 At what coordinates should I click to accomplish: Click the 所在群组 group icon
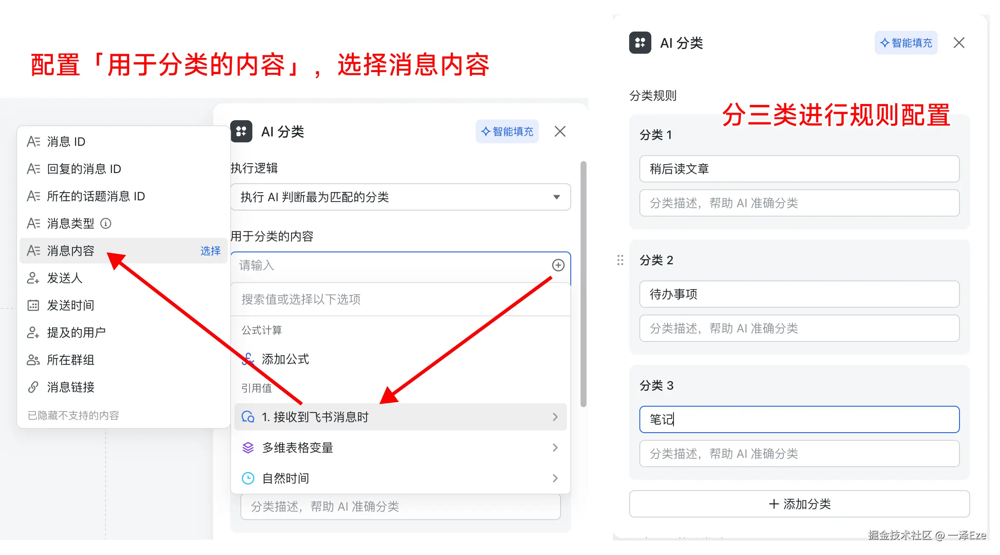coord(33,360)
